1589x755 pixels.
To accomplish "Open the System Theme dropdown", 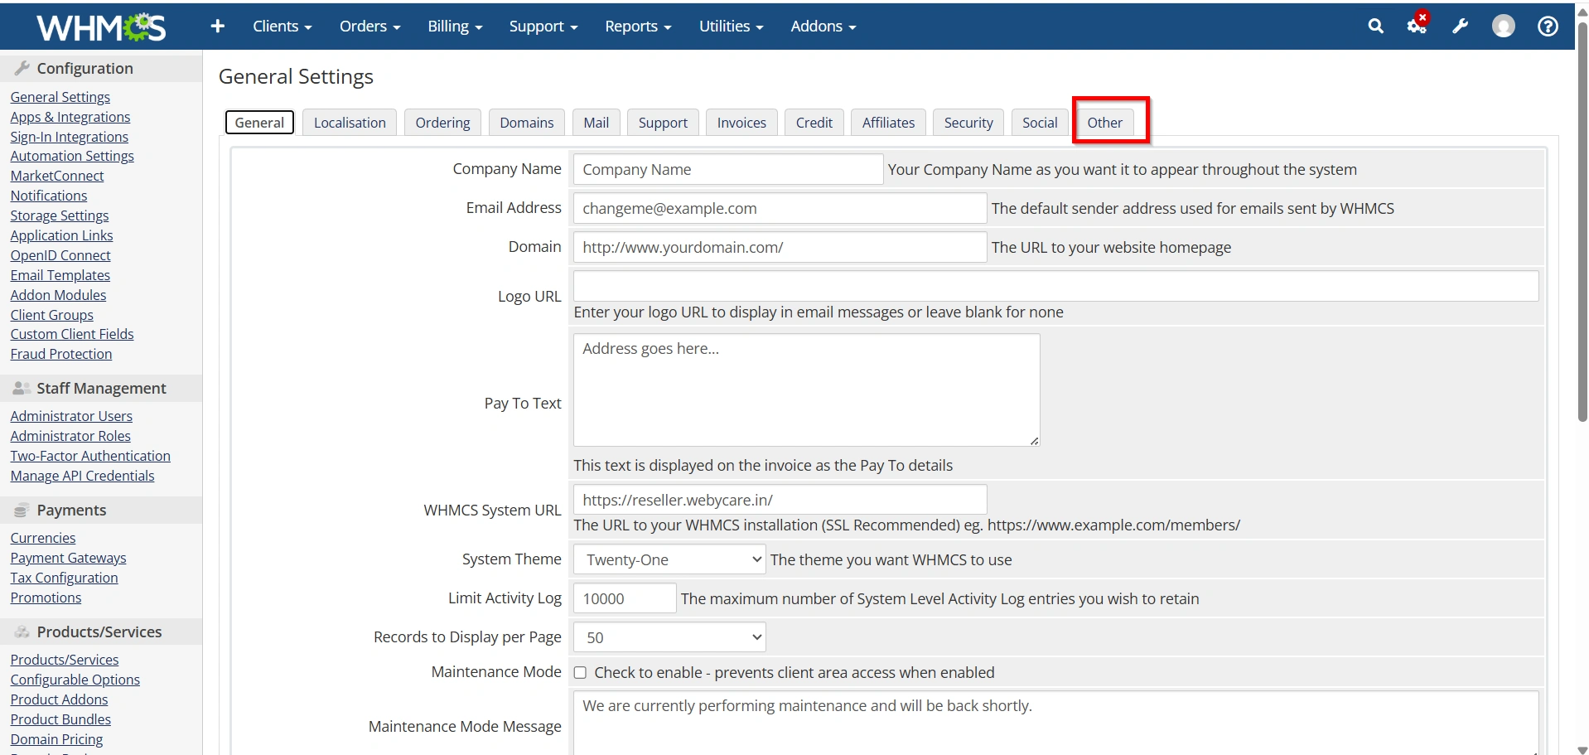I will (669, 559).
